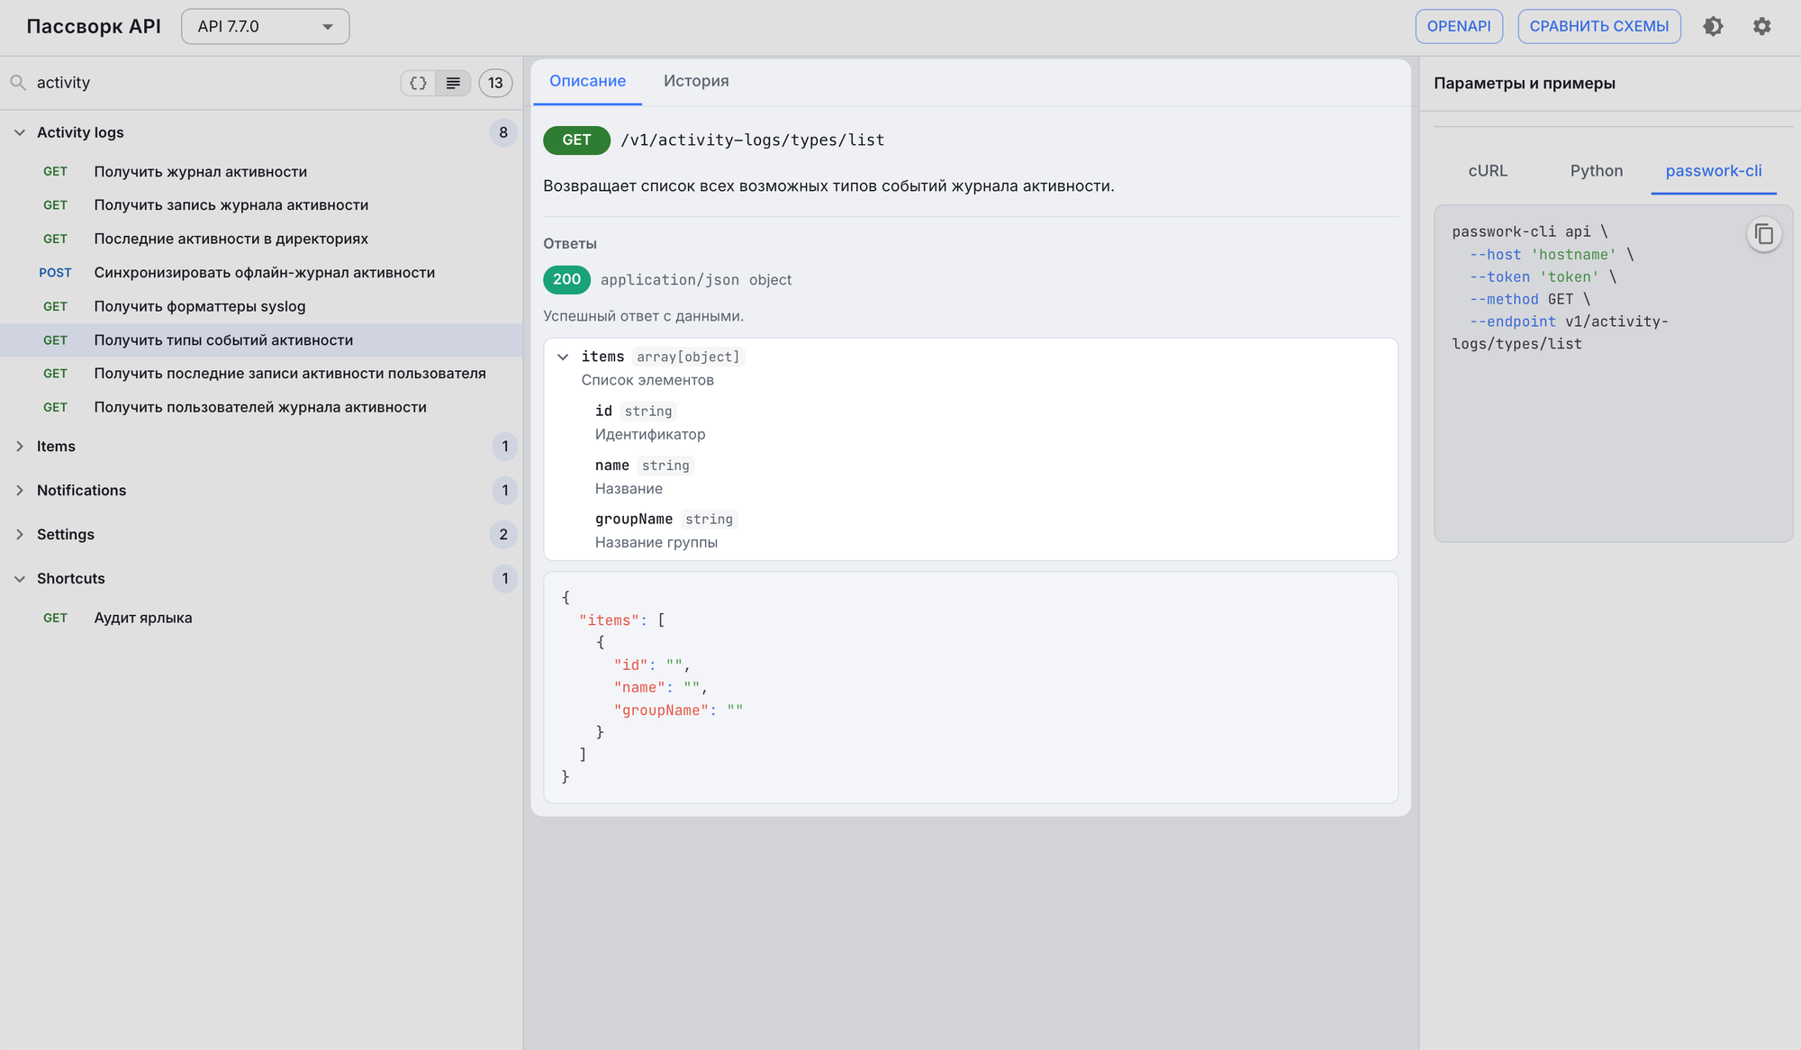Collapse the items array[object] schema

pyautogui.click(x=563, y=357)
